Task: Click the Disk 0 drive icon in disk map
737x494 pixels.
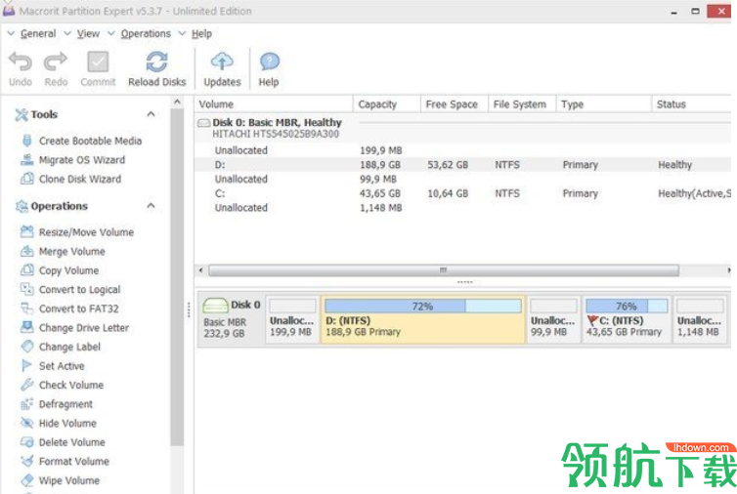Action: [x=215, y=306]
